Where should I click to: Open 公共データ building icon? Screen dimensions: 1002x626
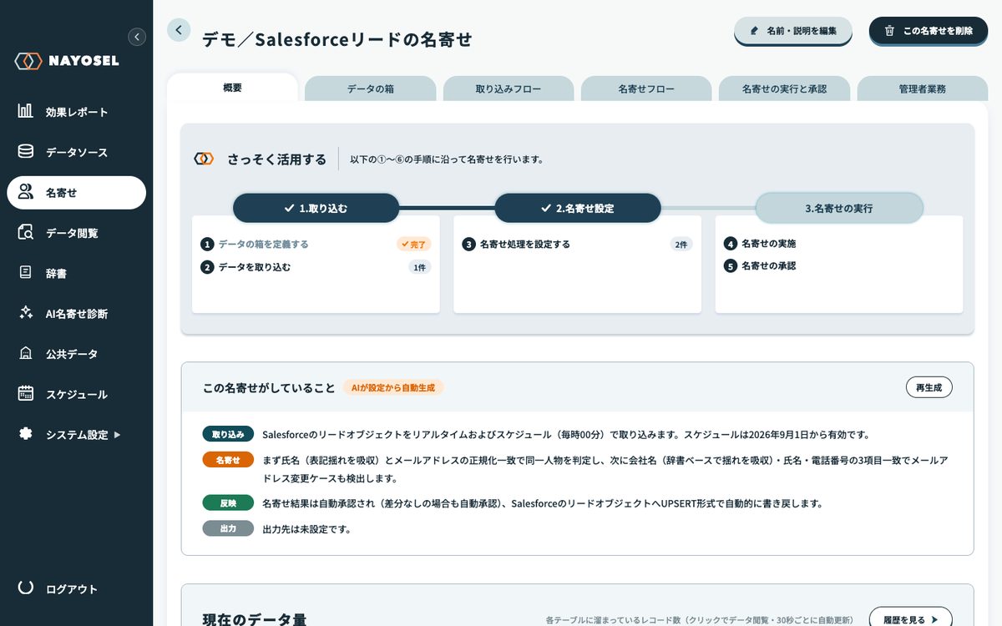pos(26,353)
